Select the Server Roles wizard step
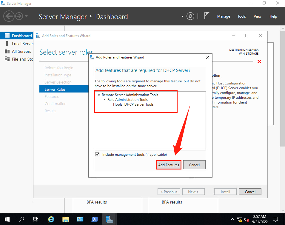The image size is (285, 225). [64, 89]
